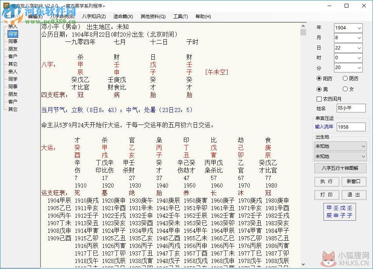Click the 1980庚申 year entry
373x269 pixels.
[277, 201]
